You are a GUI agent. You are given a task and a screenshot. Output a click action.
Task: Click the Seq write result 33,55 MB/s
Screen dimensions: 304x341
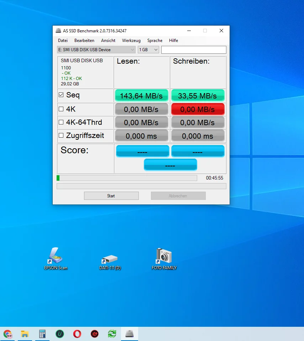click(198, 95)
